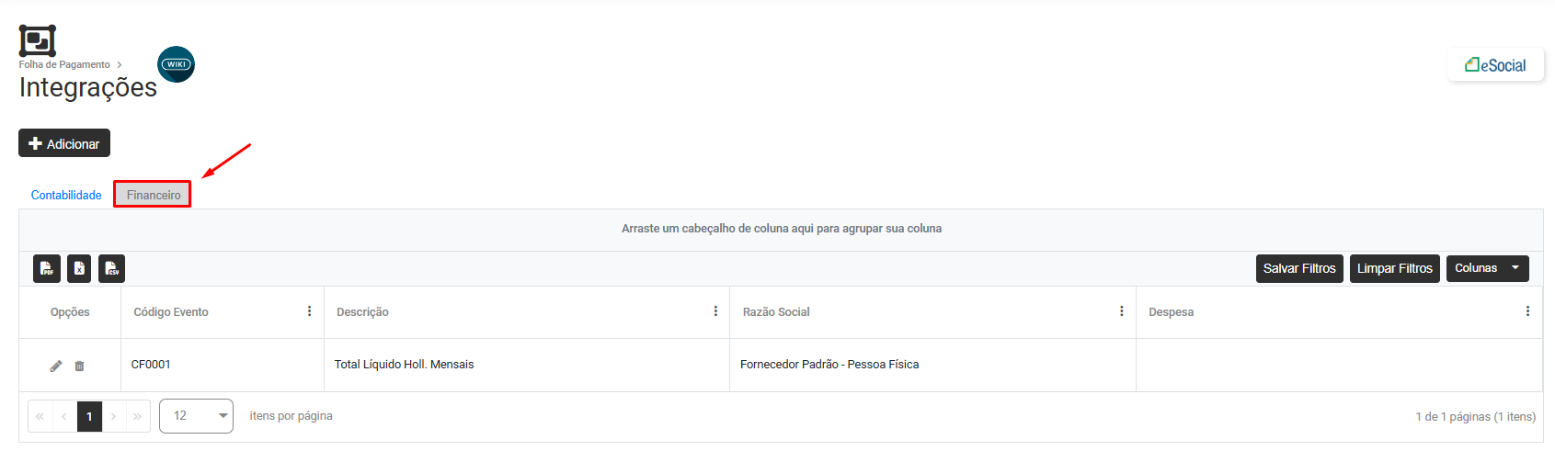The image size is (1555, 451).
Task: Export the table to PDF
Action: 47,268
